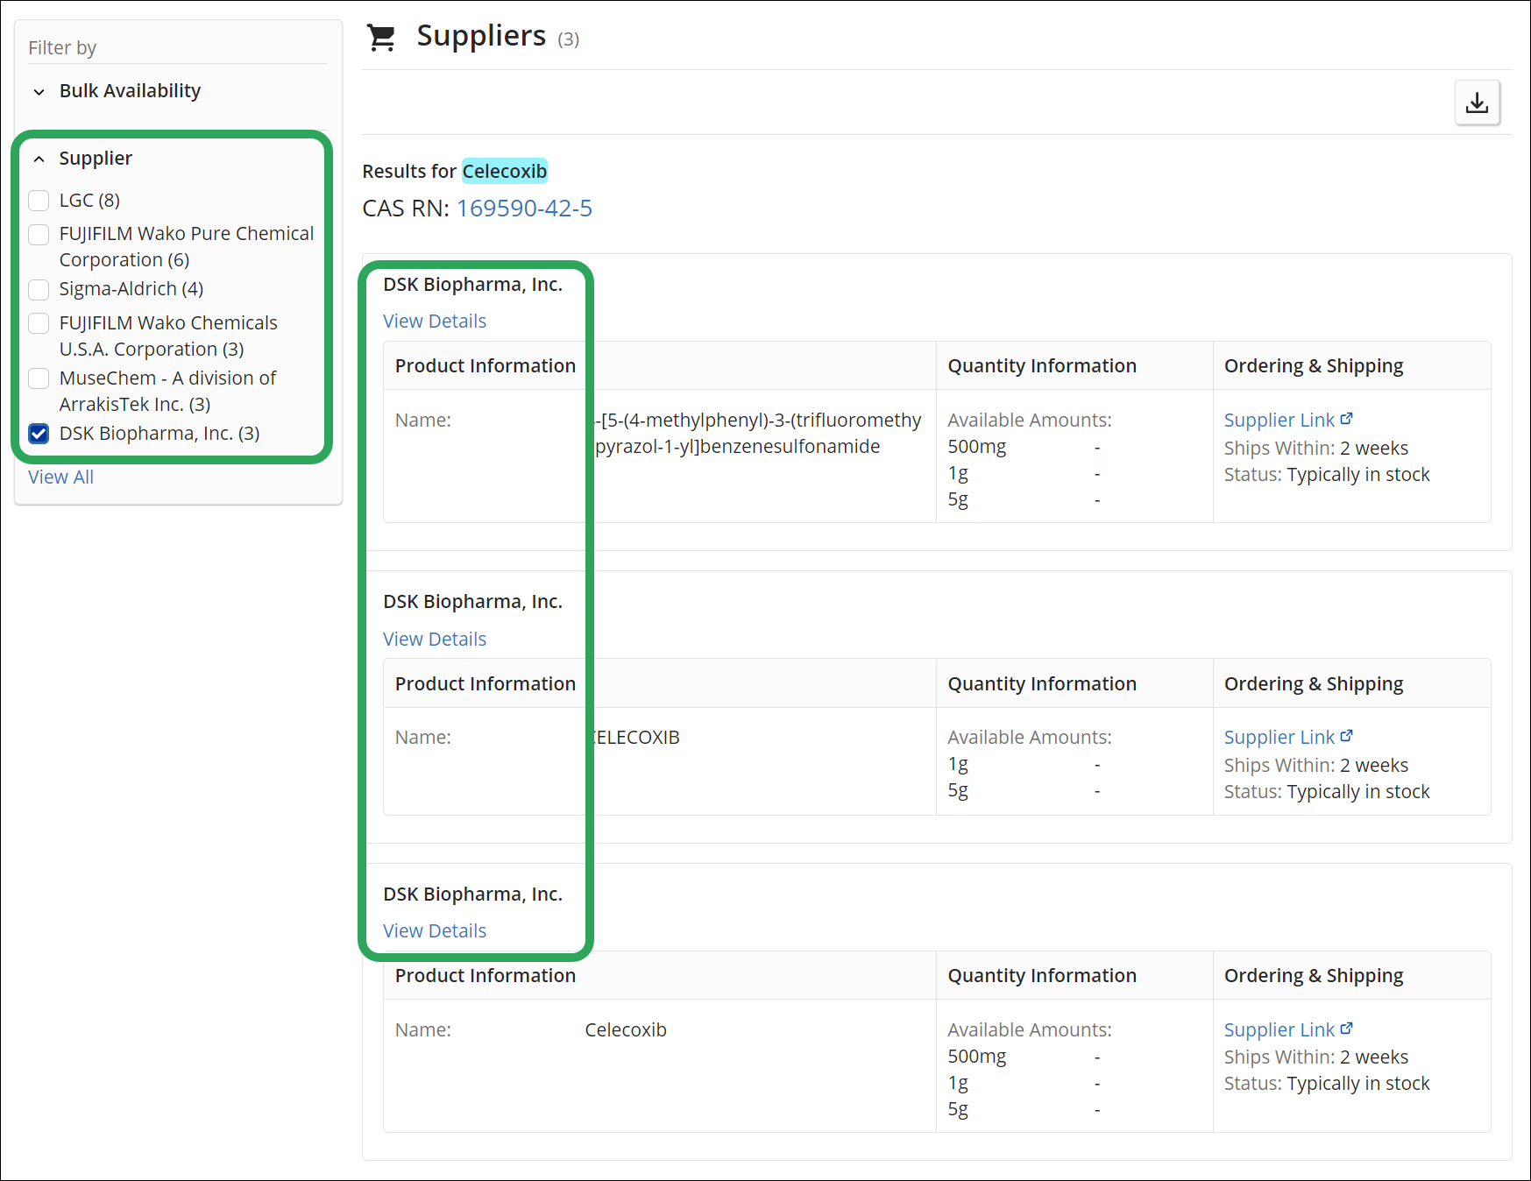This screenshot has width=1531, height=1181.
Task: Open View Details for first DSK Biopharma entry
Action: (435, 321)
